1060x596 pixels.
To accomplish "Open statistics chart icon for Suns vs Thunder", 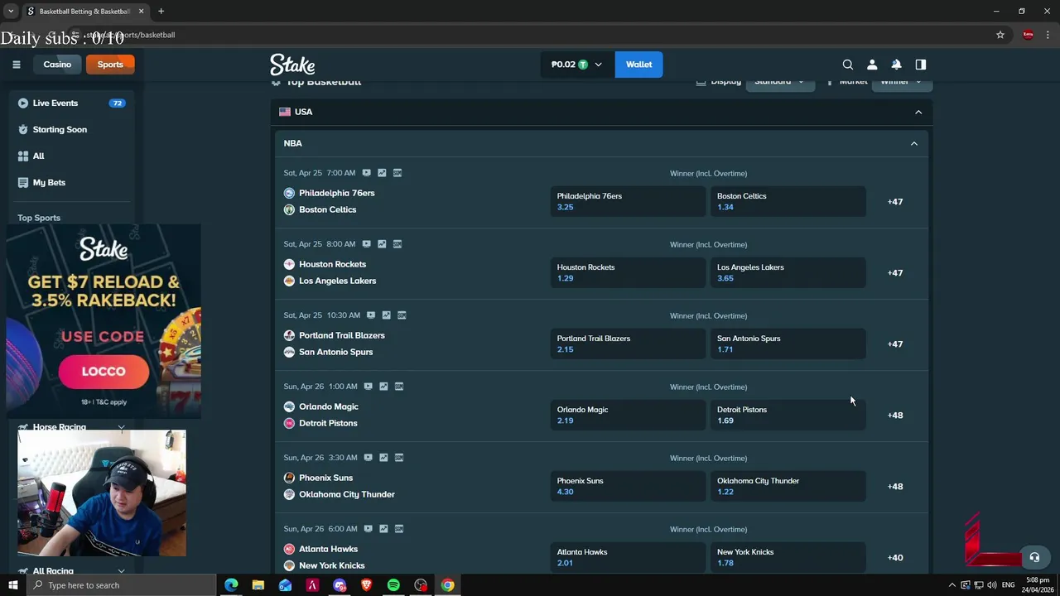I will coord(383,458).
